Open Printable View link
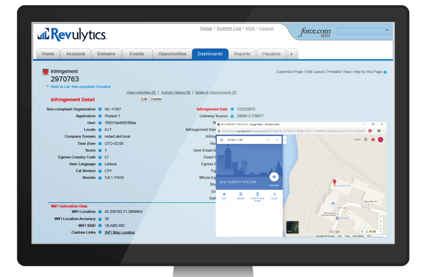The image size is (432, 277). (x=338, y=72)
